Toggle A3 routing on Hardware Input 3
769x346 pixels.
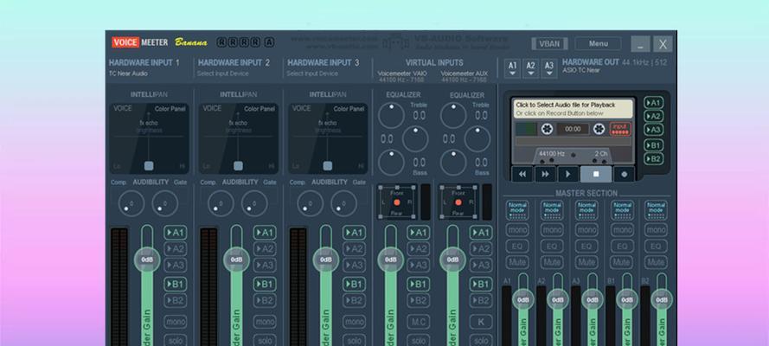click(x=354, y=266)
